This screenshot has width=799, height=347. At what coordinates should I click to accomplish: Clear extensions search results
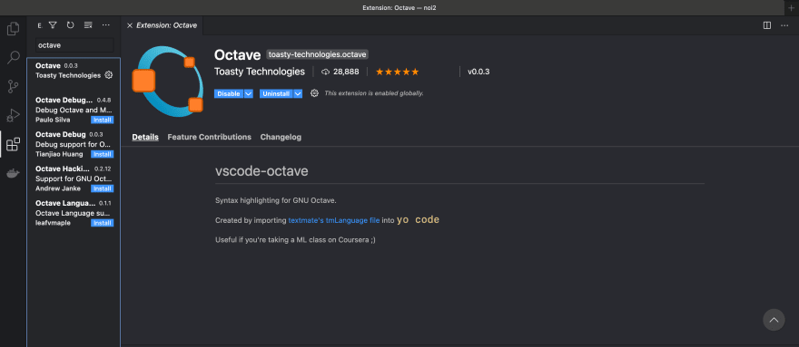click(x=88, y=25)
